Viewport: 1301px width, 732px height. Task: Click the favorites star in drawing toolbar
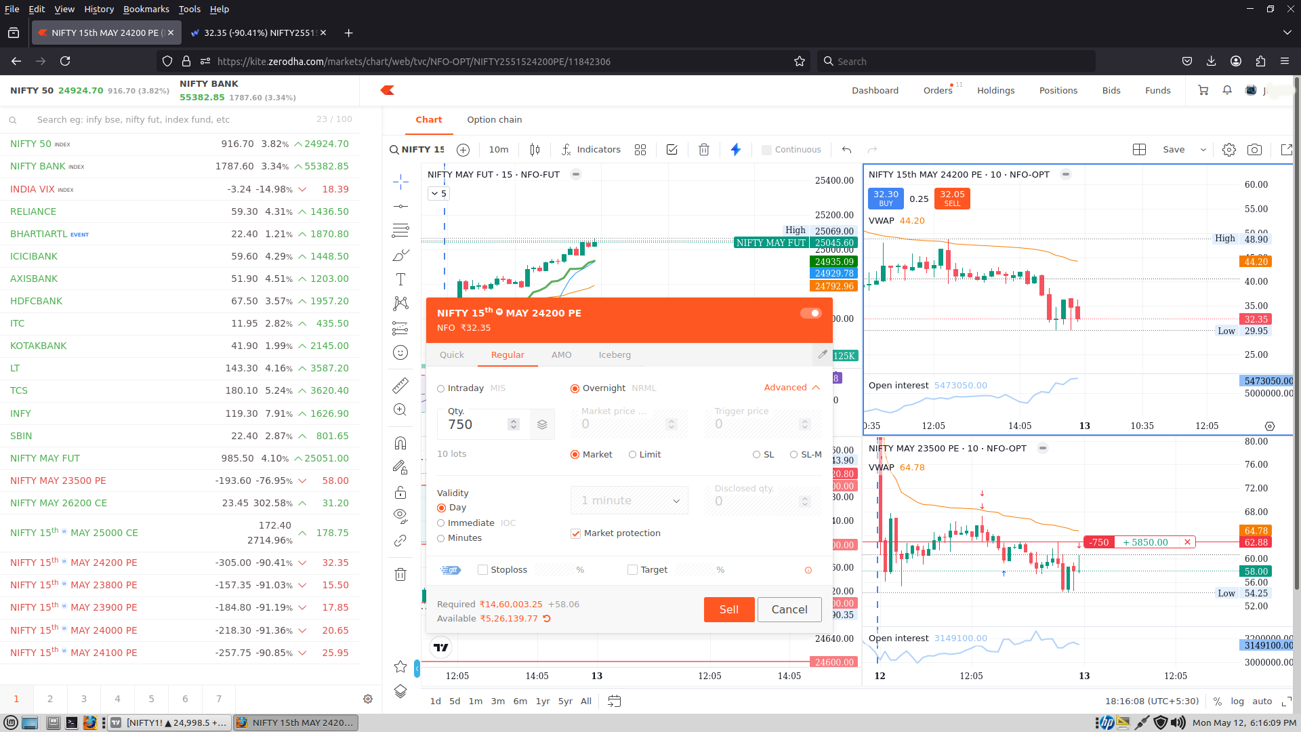[400, 666]
